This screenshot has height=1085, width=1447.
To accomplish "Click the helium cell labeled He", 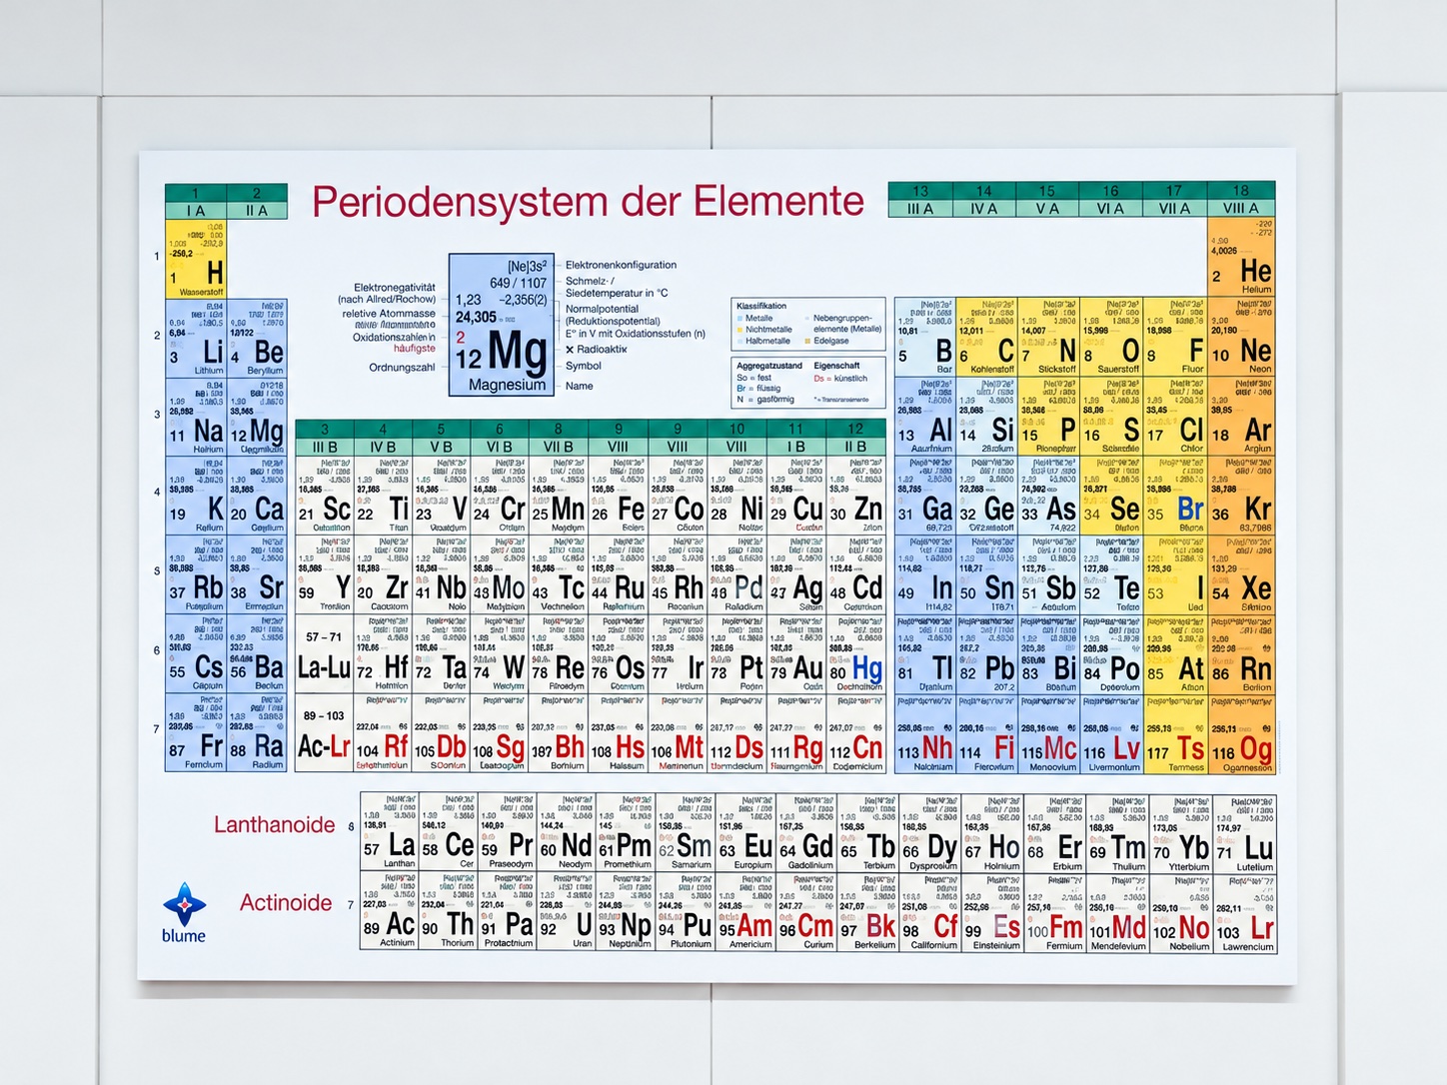I will point(1242,258).
